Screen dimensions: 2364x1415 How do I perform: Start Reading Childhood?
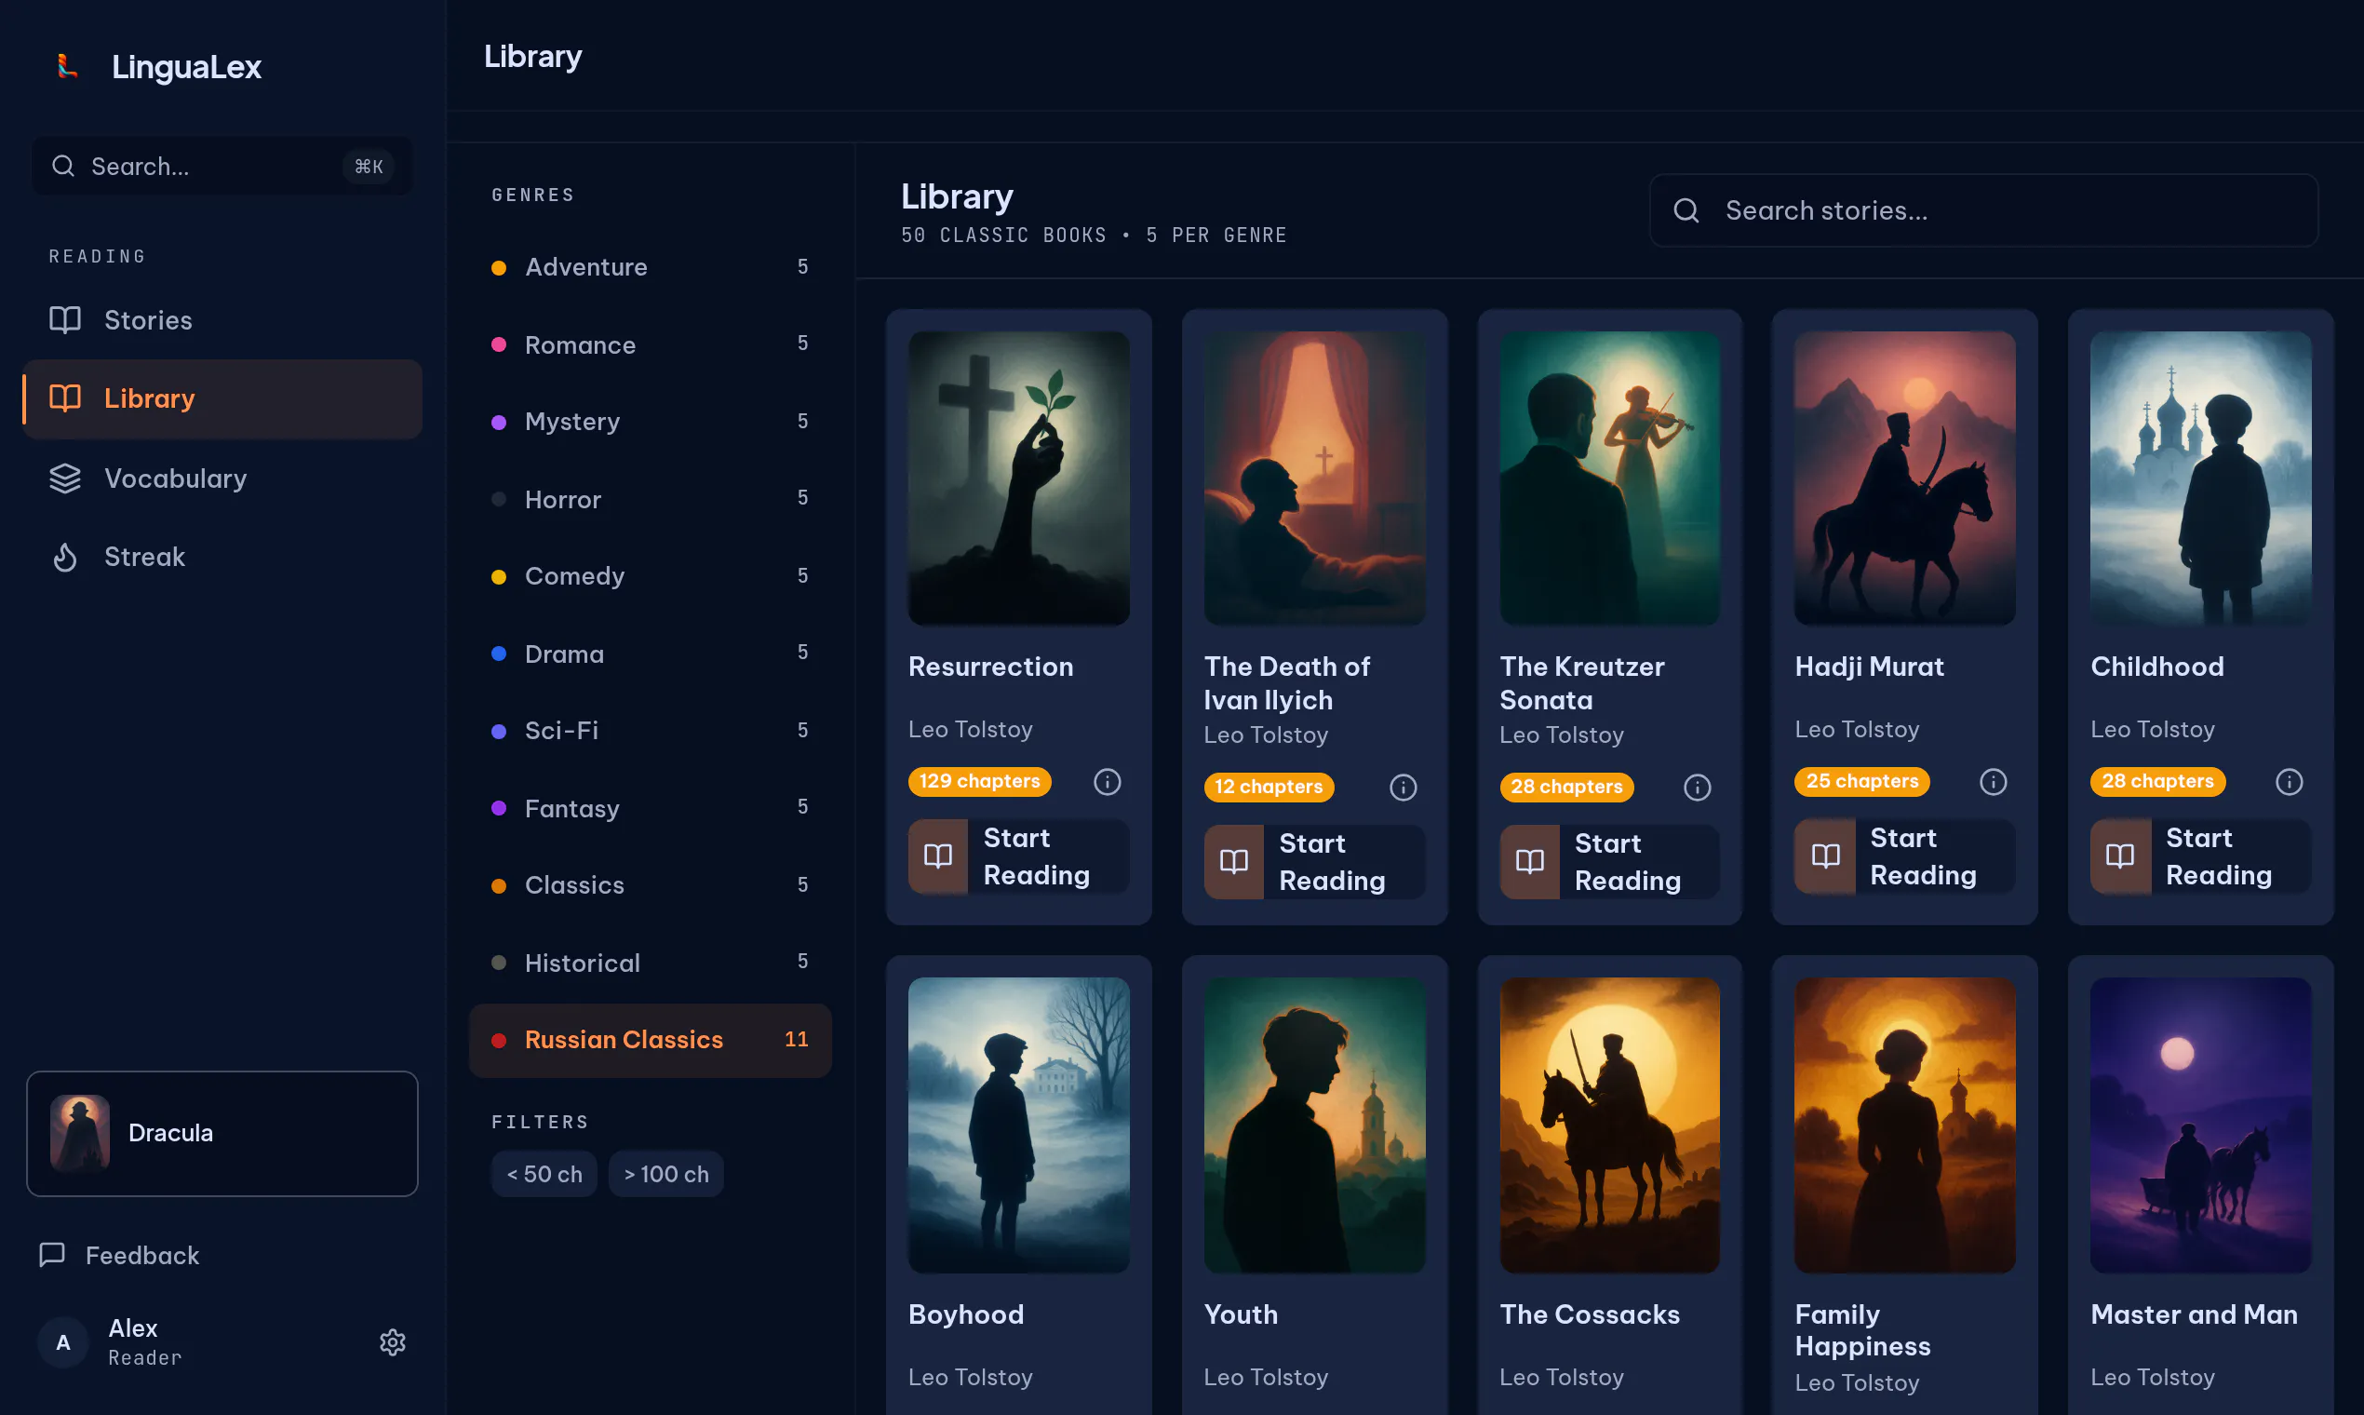(x=2201, y=856)
